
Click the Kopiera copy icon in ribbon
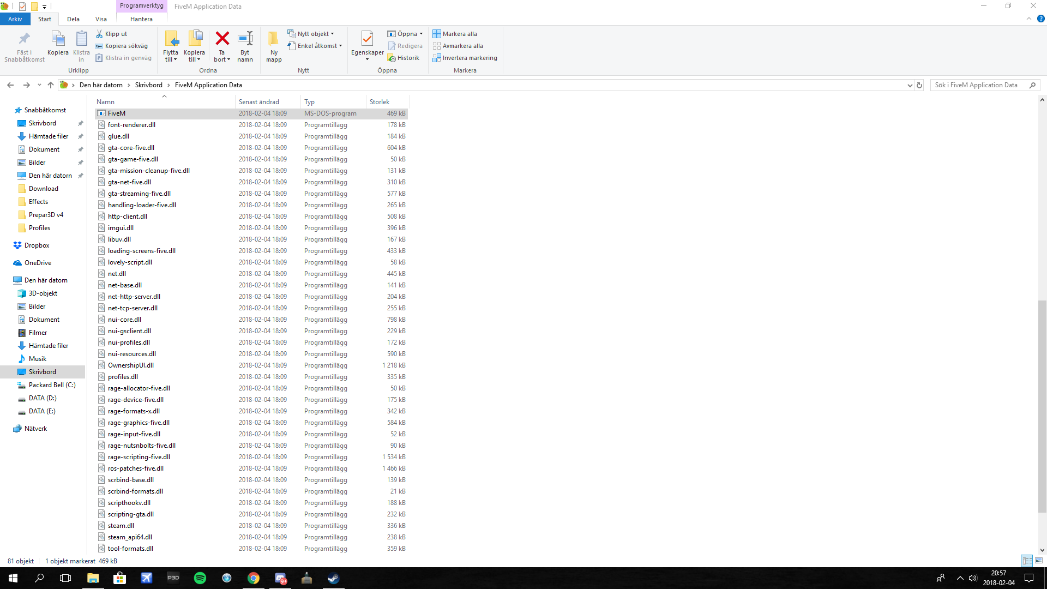pos(58,39)
